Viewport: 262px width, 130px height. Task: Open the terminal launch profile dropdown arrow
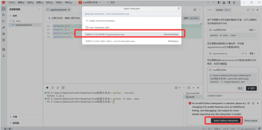(x=180, y=88)
